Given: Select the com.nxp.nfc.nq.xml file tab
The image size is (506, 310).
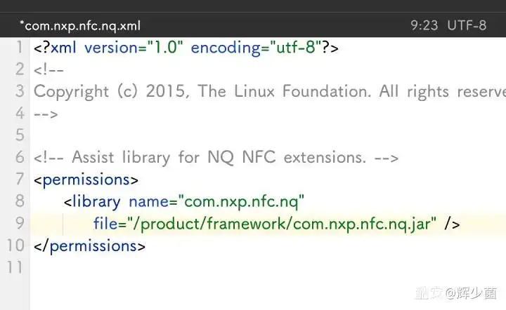Looking at the screenshot, I should point(80,26).
